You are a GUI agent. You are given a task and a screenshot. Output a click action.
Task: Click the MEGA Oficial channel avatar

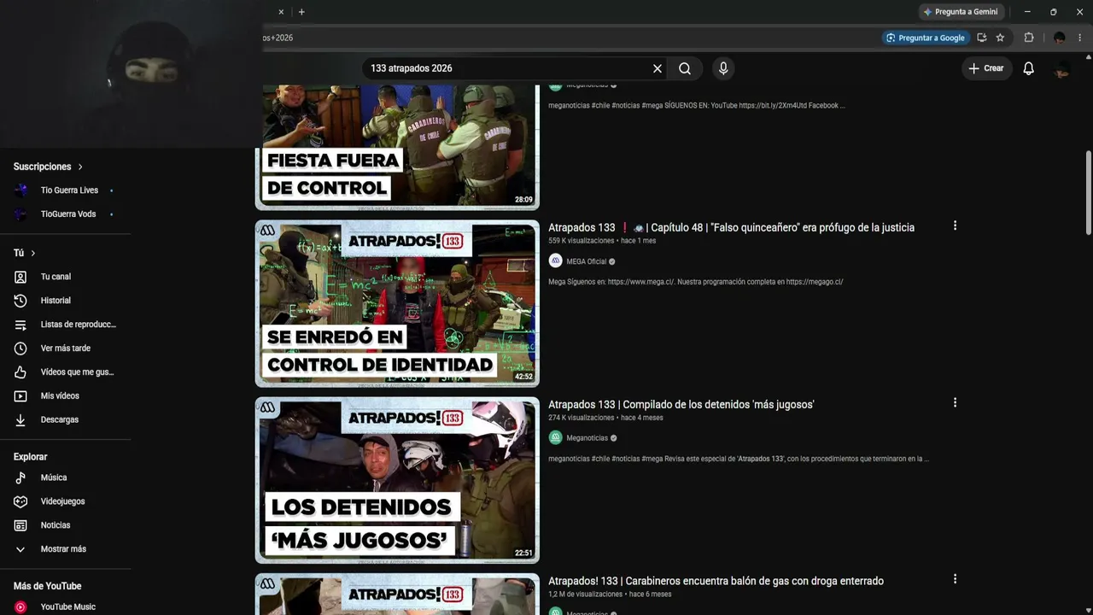[x=556, y=261]
